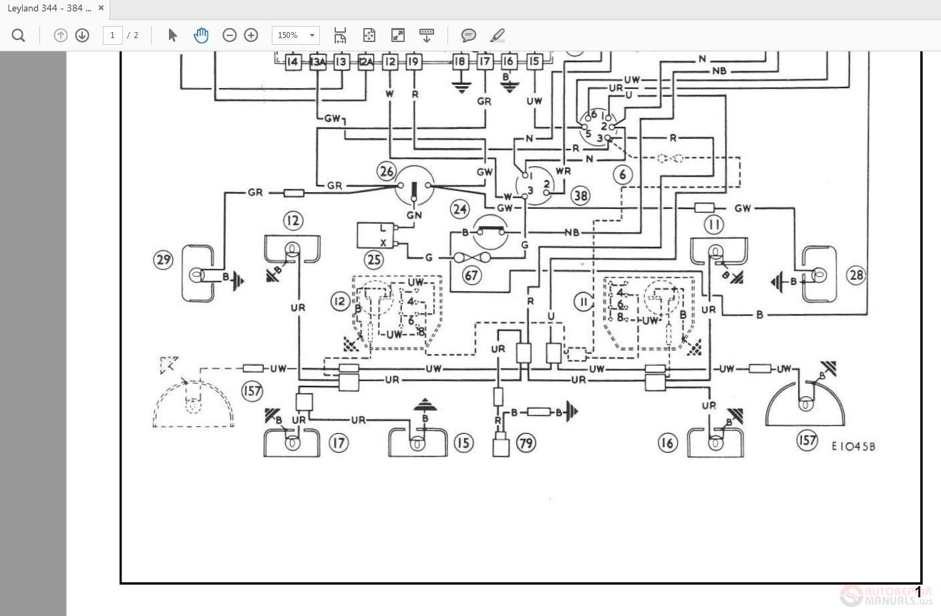Add a comment with speech bubble tool

pos(469,35)
